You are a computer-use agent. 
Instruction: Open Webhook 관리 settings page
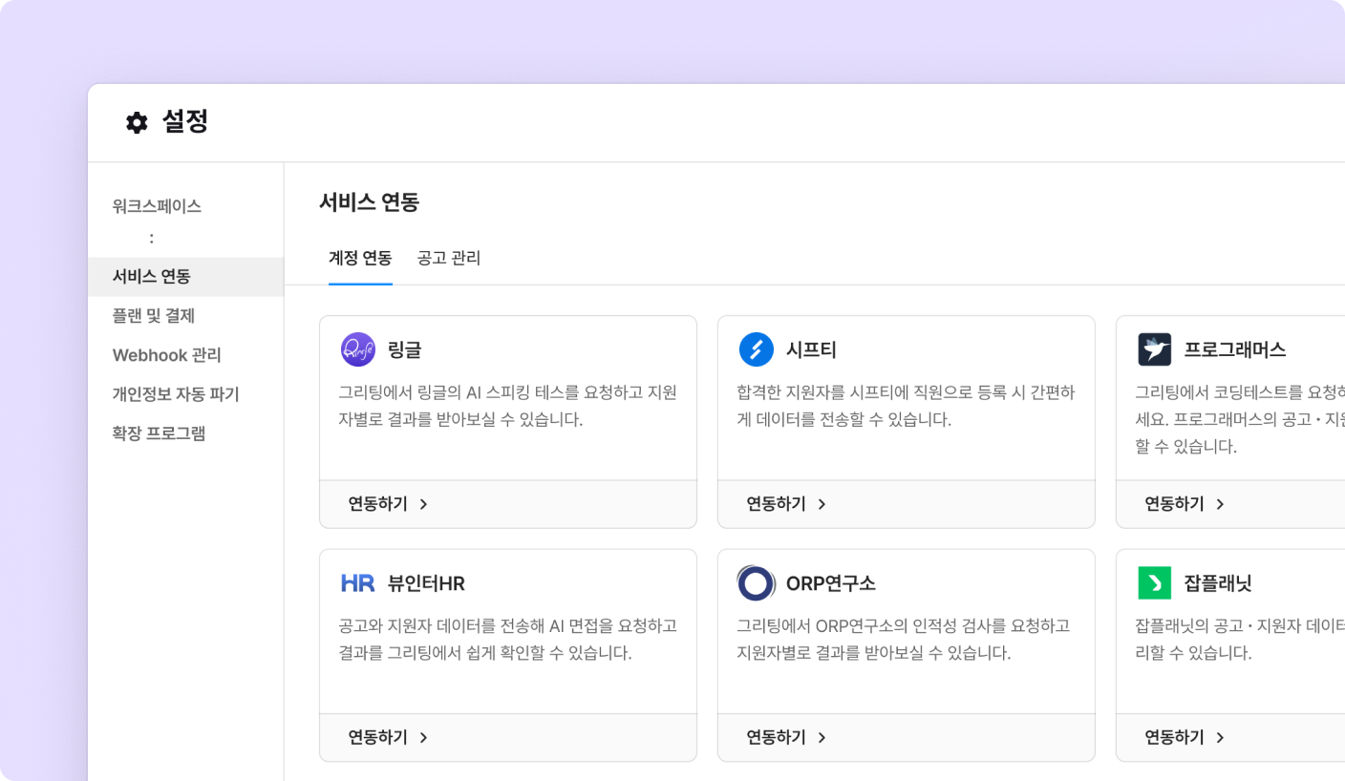166,355
